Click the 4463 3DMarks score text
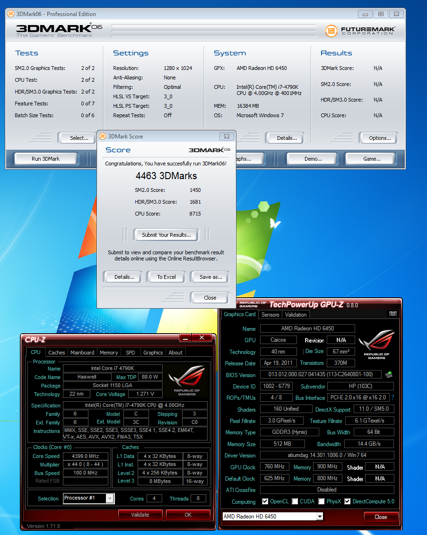 click(x=166, y=176)
